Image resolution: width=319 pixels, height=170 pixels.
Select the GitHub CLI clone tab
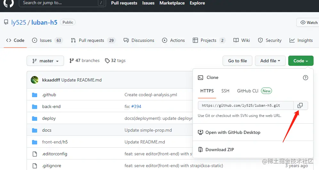click(x=248, y=91)
